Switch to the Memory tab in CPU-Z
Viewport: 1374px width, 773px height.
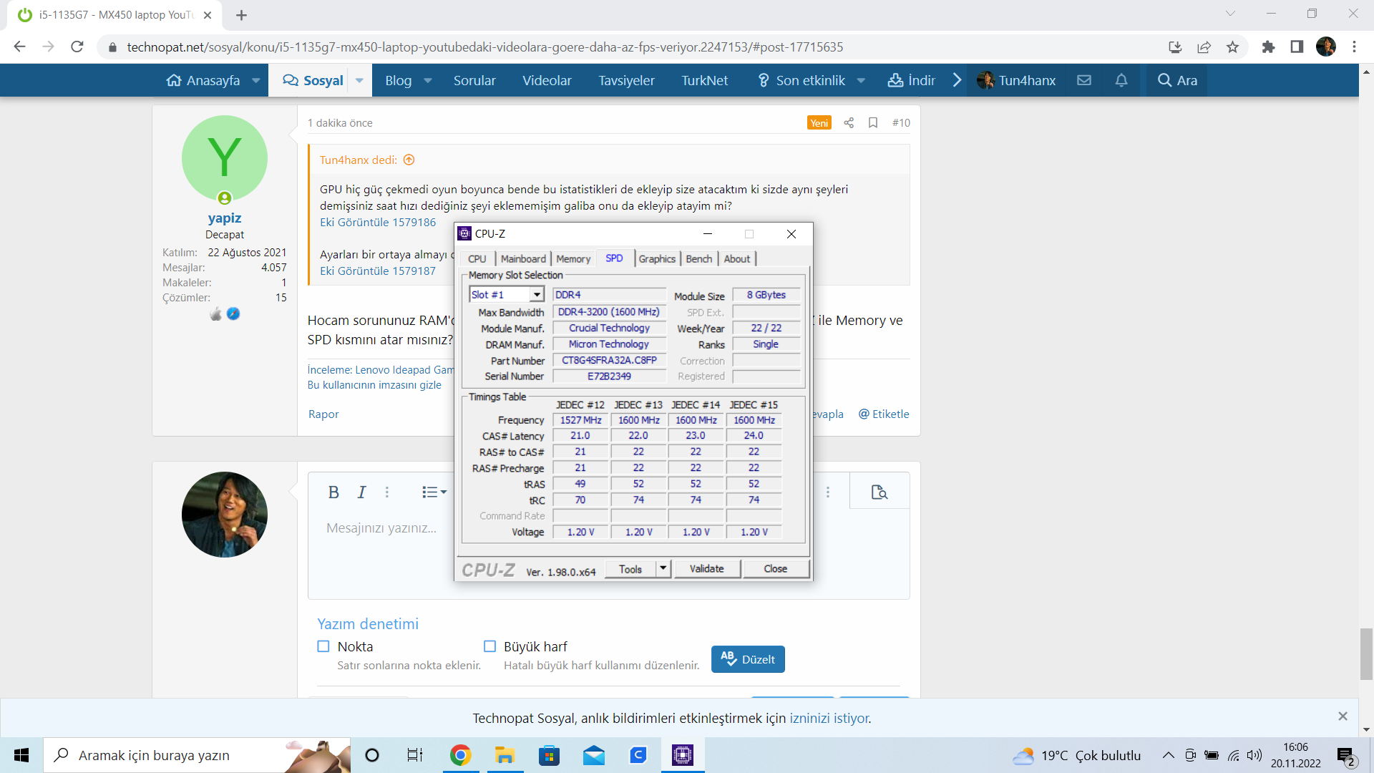pyautogui.click(x=573, y=259)
